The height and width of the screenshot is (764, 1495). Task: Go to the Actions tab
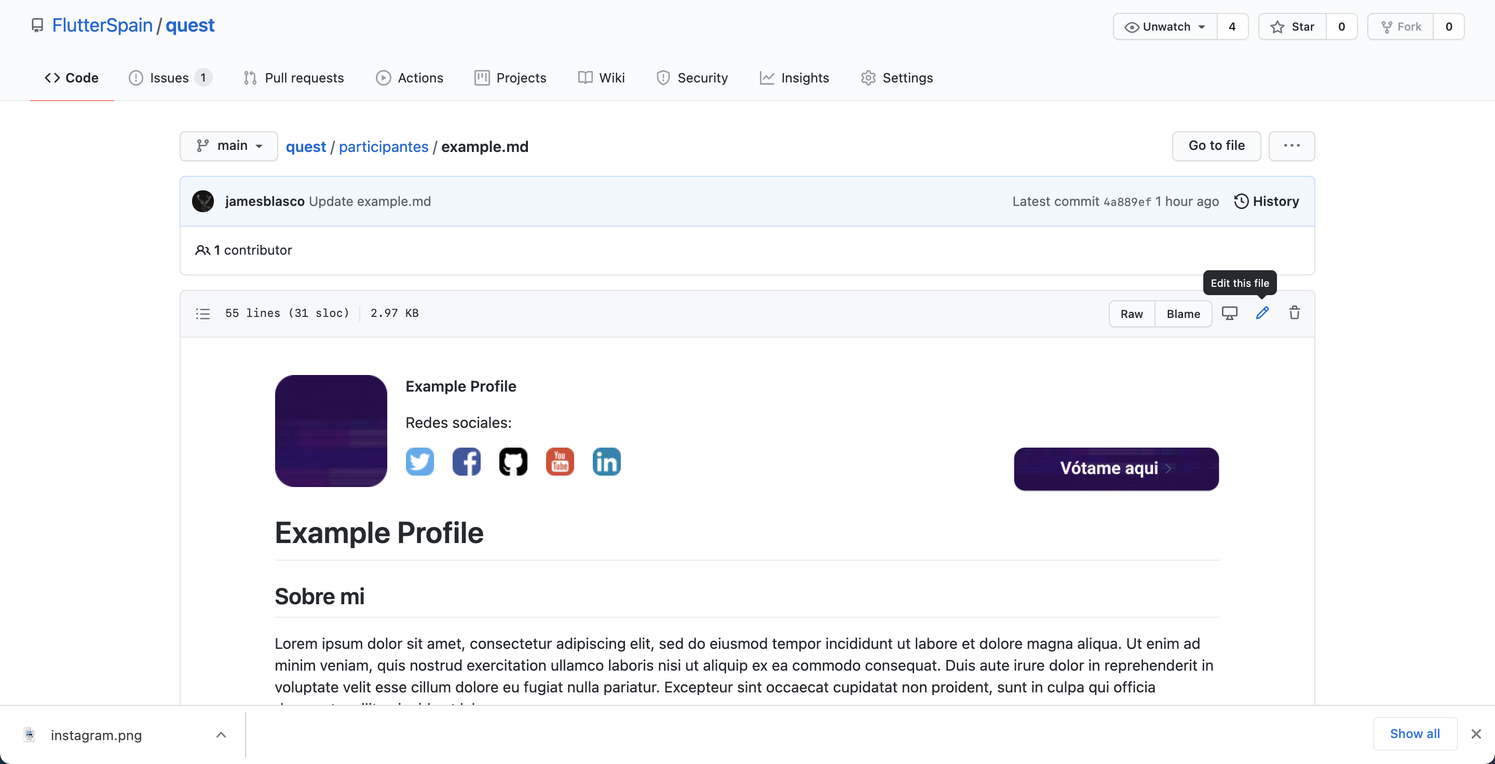tap(410, 78)
